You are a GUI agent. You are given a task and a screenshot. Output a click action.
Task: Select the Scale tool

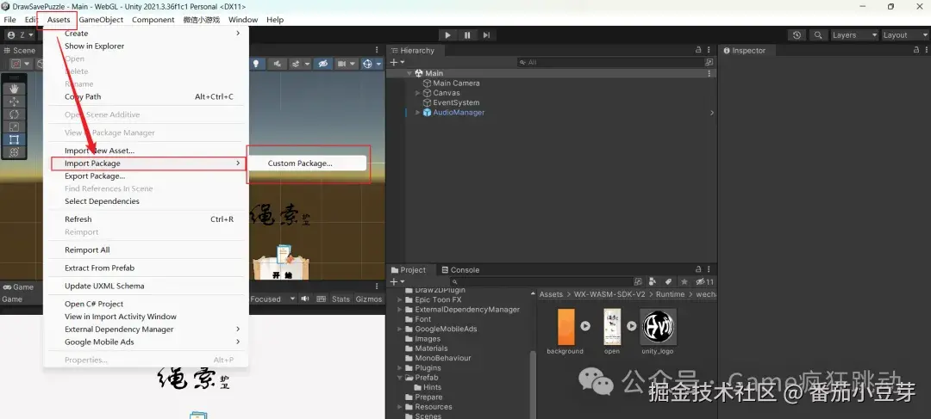tap(15, 126)
